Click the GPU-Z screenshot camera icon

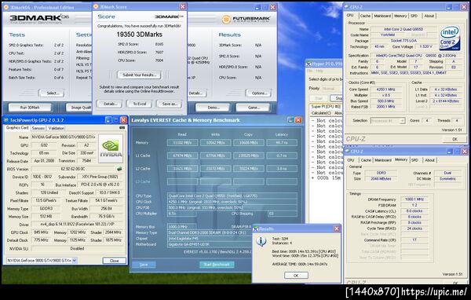tap(122, 128)
